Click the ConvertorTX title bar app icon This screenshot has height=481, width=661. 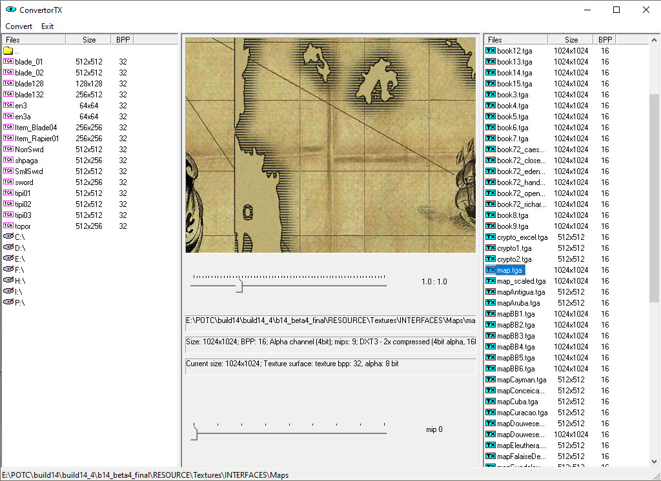pos(10,9)
